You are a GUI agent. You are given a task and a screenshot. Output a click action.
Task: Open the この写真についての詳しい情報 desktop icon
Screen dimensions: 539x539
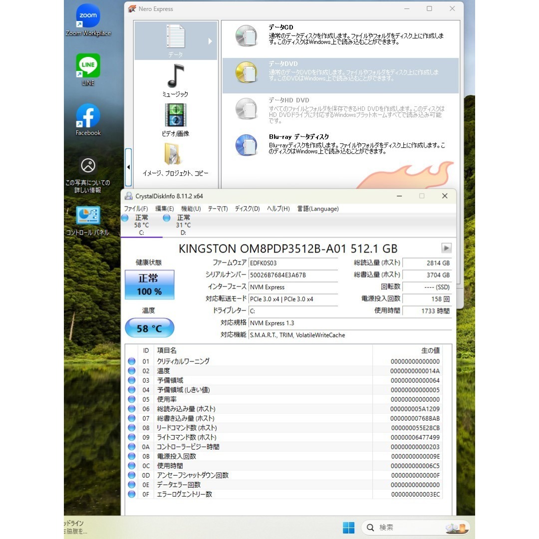pos(88,175)
